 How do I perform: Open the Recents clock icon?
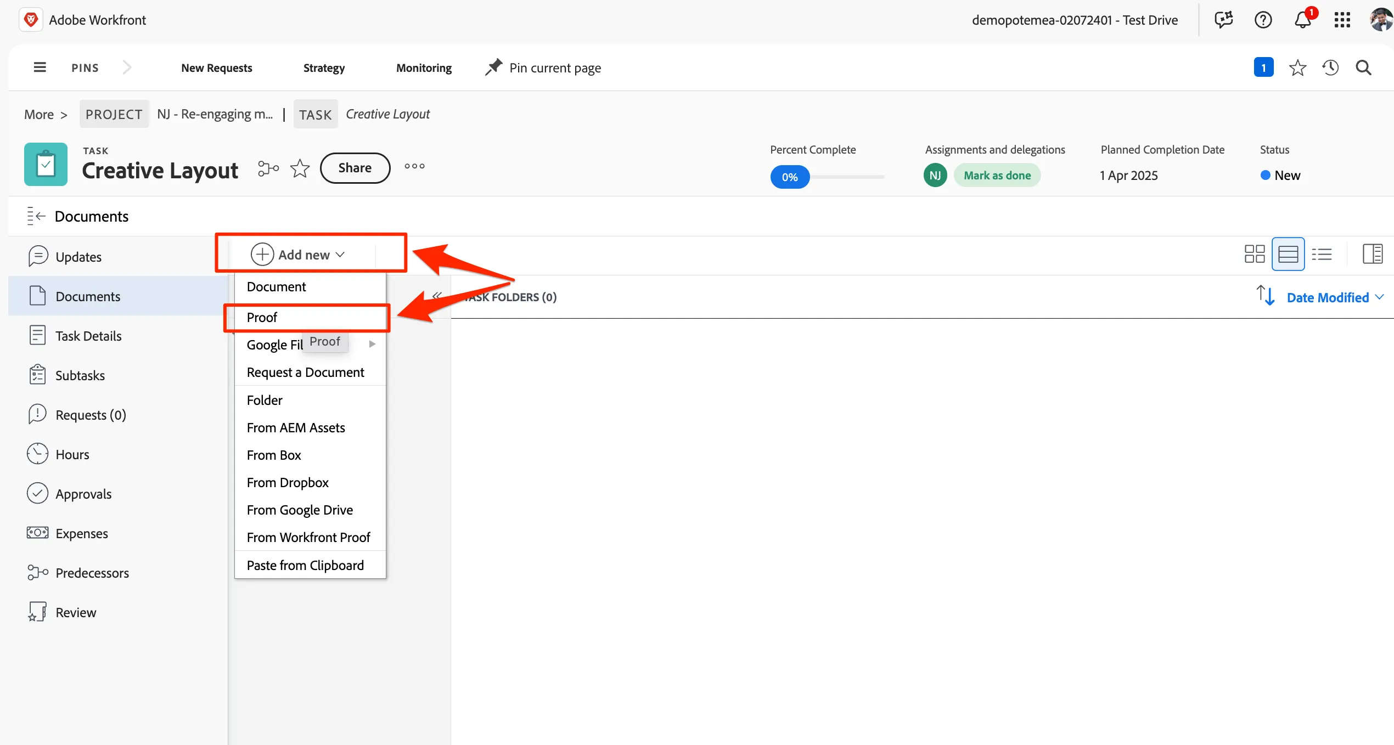[1330, 67]
